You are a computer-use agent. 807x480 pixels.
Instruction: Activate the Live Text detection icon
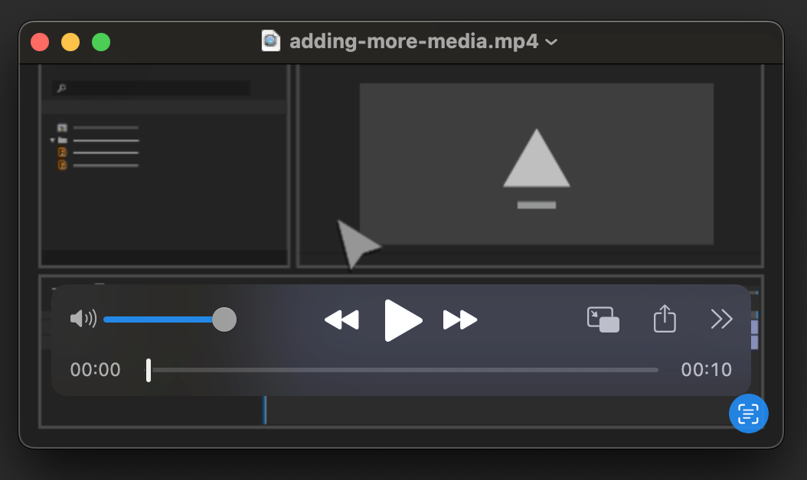(x=749, y=414)
